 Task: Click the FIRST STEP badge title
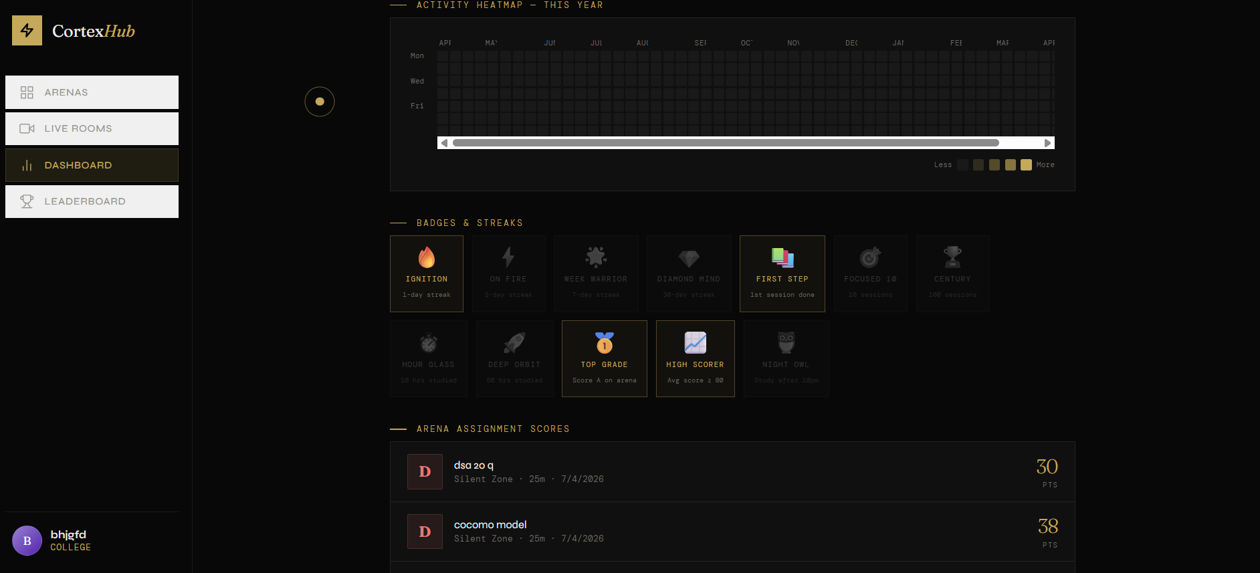point(782,279)
